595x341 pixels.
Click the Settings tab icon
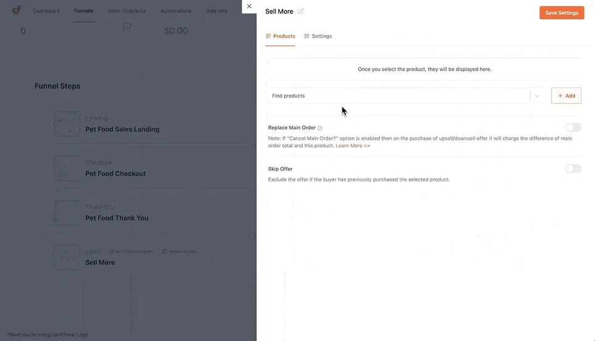coord(306,36)
